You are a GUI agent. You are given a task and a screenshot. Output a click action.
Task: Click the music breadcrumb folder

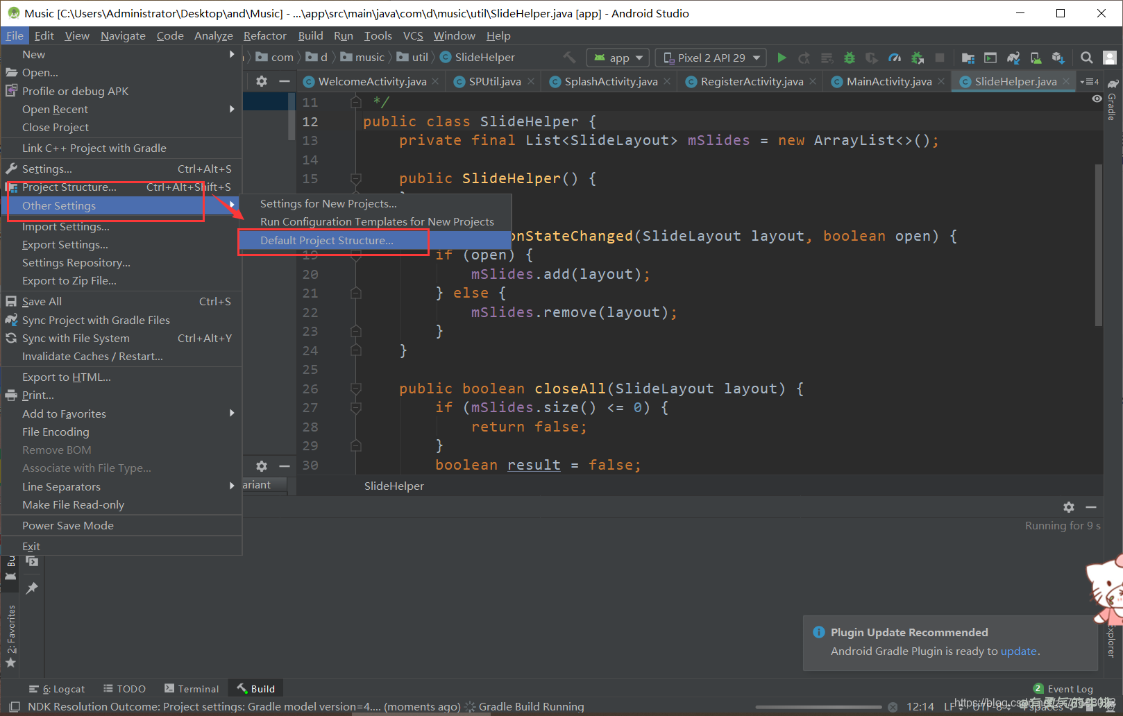pyautogui.click(x=362, y=58)
